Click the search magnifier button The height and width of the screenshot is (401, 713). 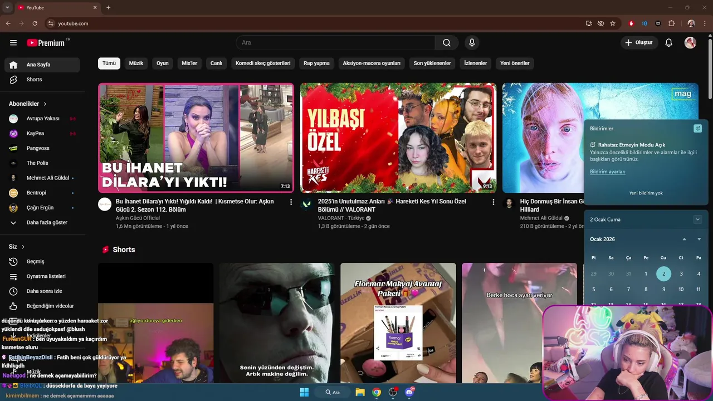point(447,43)
